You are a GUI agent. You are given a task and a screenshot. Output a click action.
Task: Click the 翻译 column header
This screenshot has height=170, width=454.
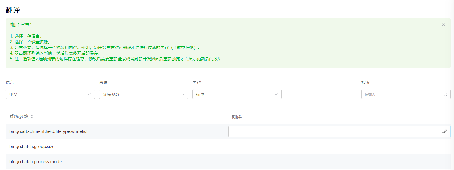pos(237,117)
